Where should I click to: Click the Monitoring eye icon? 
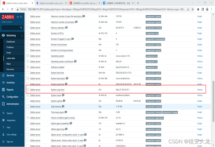click(3, 35)
